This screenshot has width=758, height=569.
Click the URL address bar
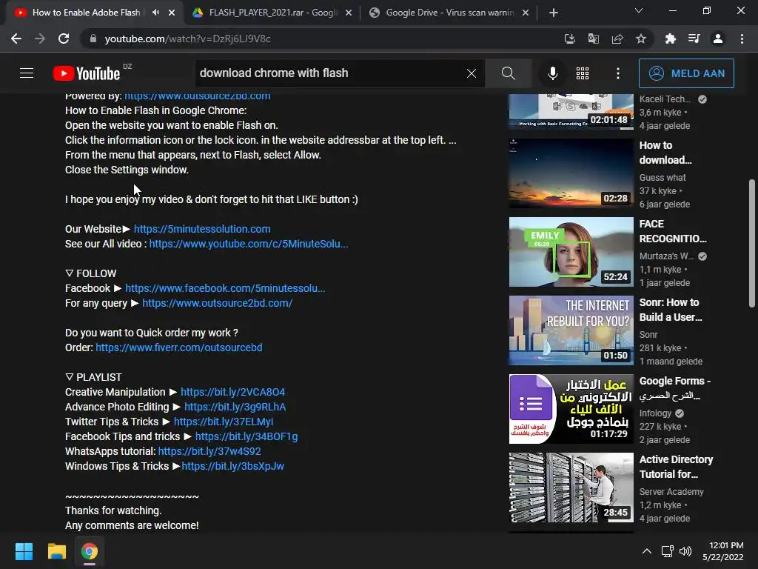coord(319,39)
